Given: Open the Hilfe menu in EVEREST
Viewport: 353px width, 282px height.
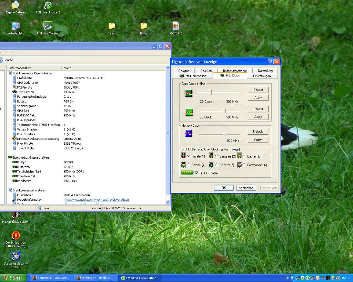Looking at the screenshot, I should point(9,52).
